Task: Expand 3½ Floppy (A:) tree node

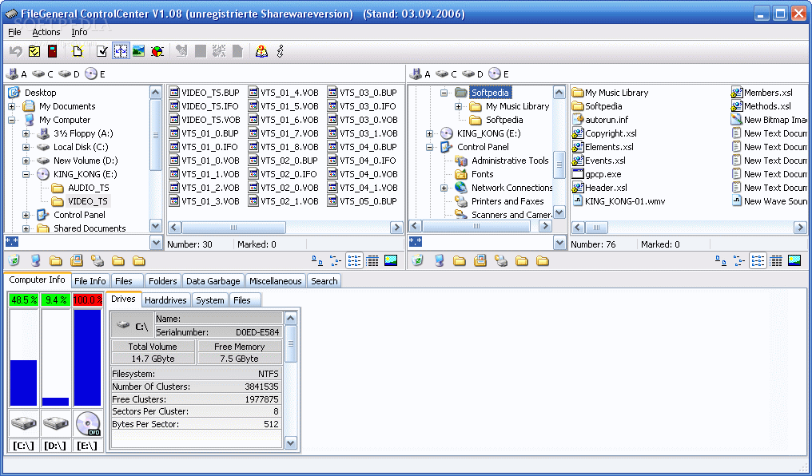Action: pyautogui.click(x=26, y=133)
